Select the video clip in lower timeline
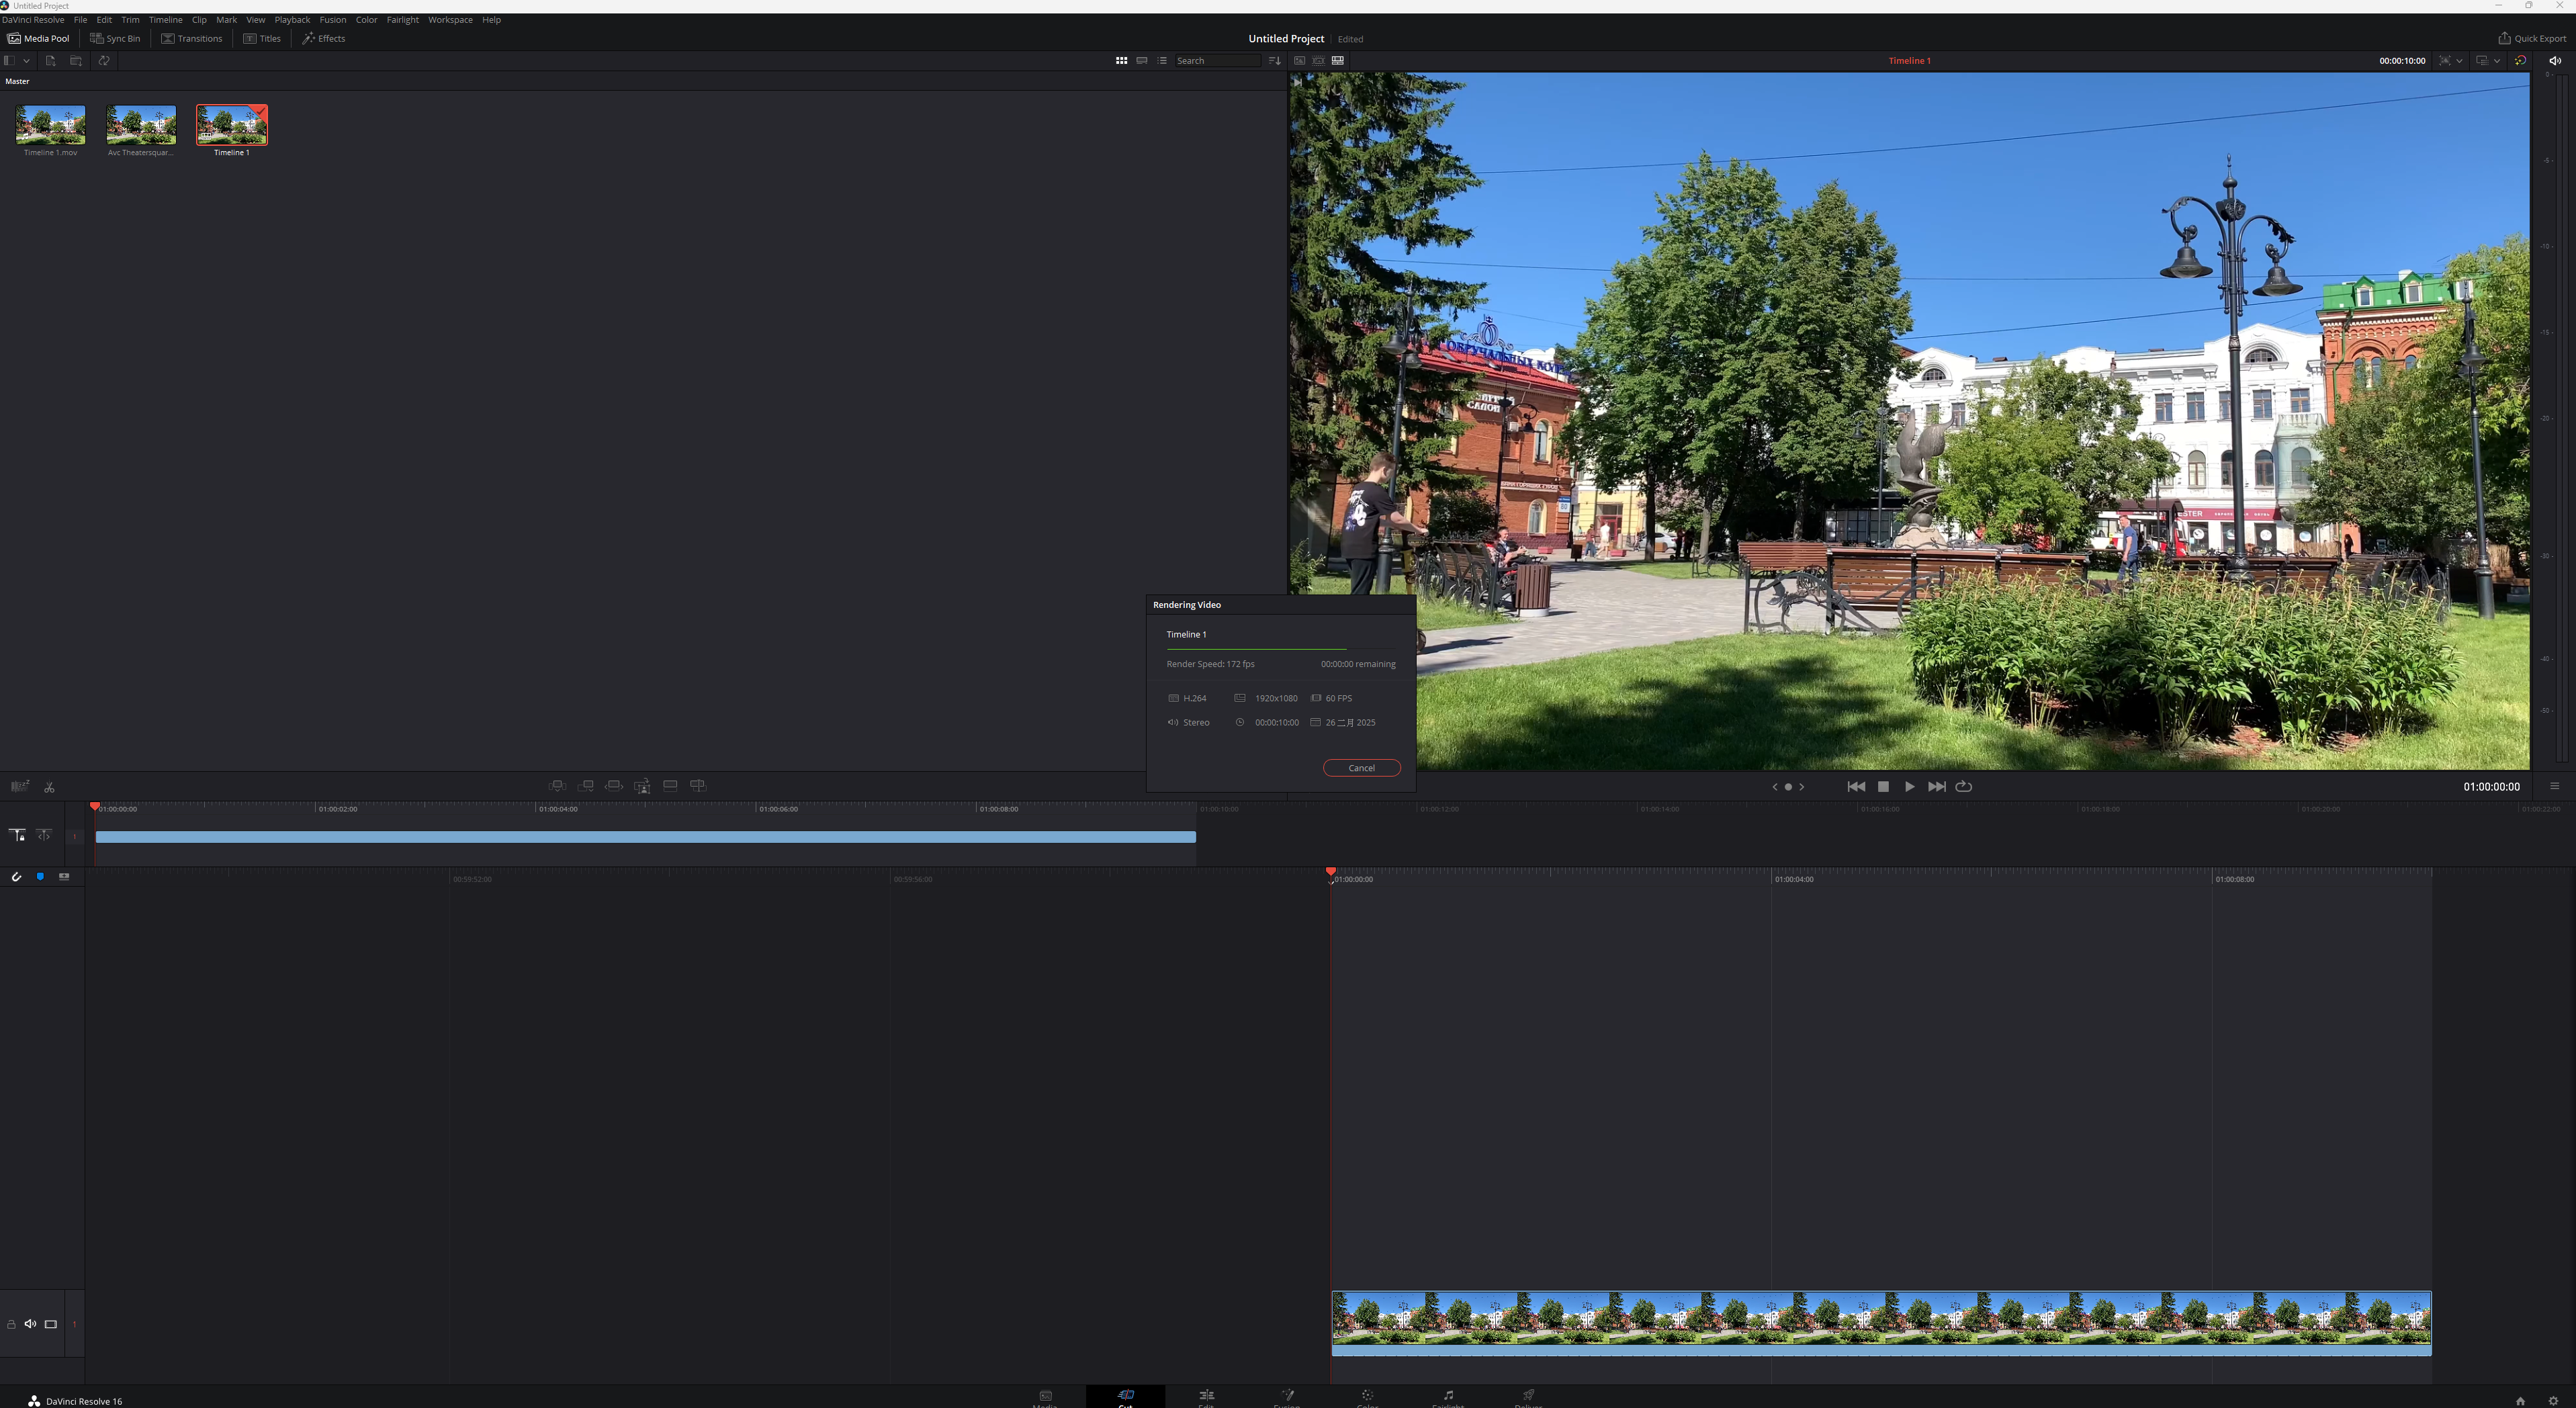 pos(1881,1323)
